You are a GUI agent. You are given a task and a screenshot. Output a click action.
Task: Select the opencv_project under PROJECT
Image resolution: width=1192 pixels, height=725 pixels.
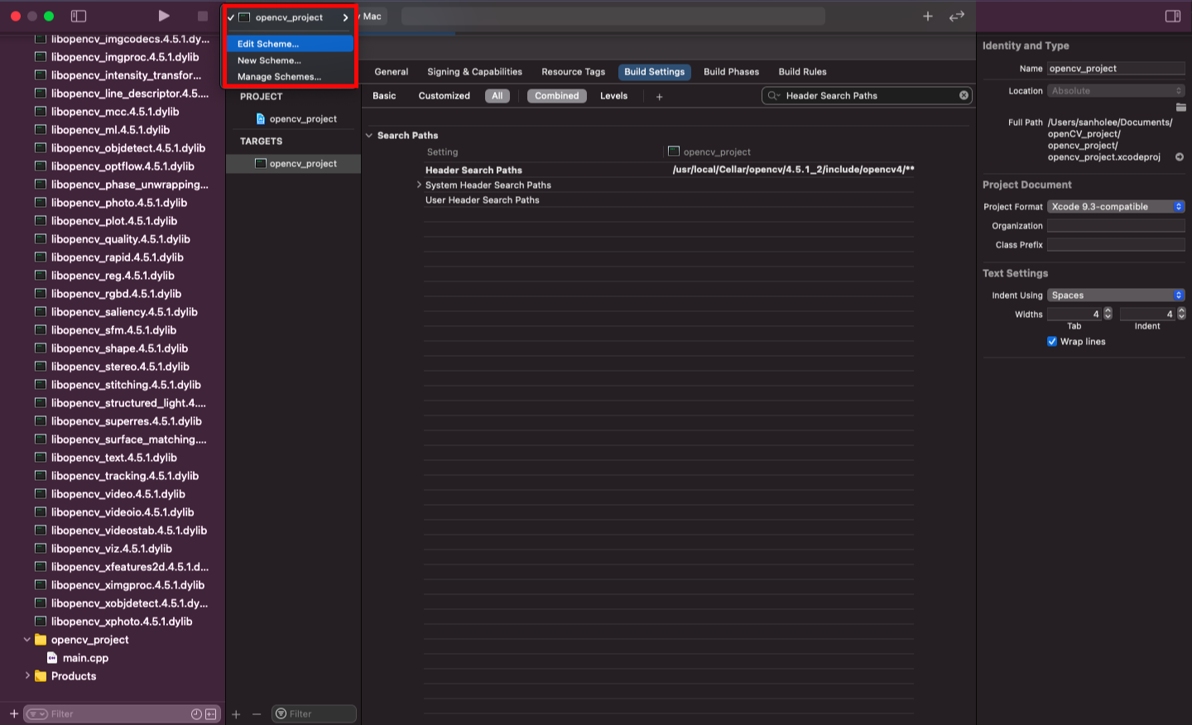[x=296, y=118]
